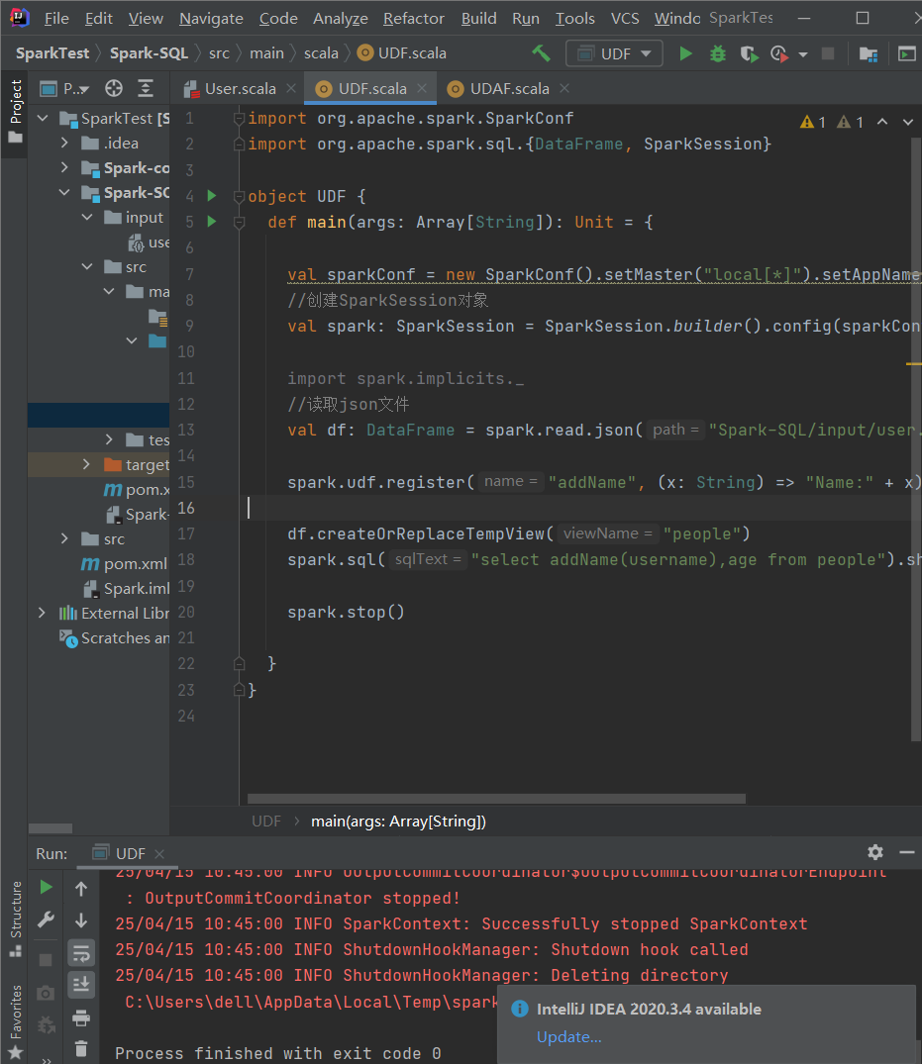Screen dimensions: 922x1064
Task: Collapse the SparkTest root folder
Action: point(44,119)
